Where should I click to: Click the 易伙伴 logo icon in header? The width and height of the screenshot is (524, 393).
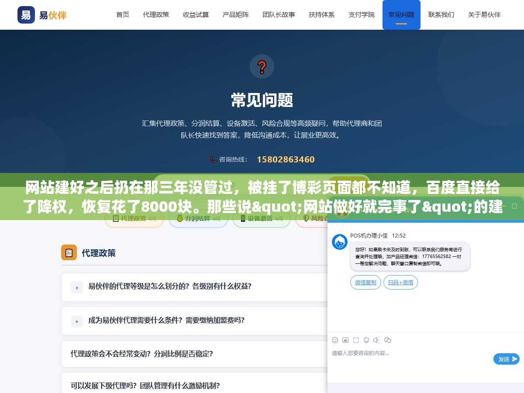[26, 15]
